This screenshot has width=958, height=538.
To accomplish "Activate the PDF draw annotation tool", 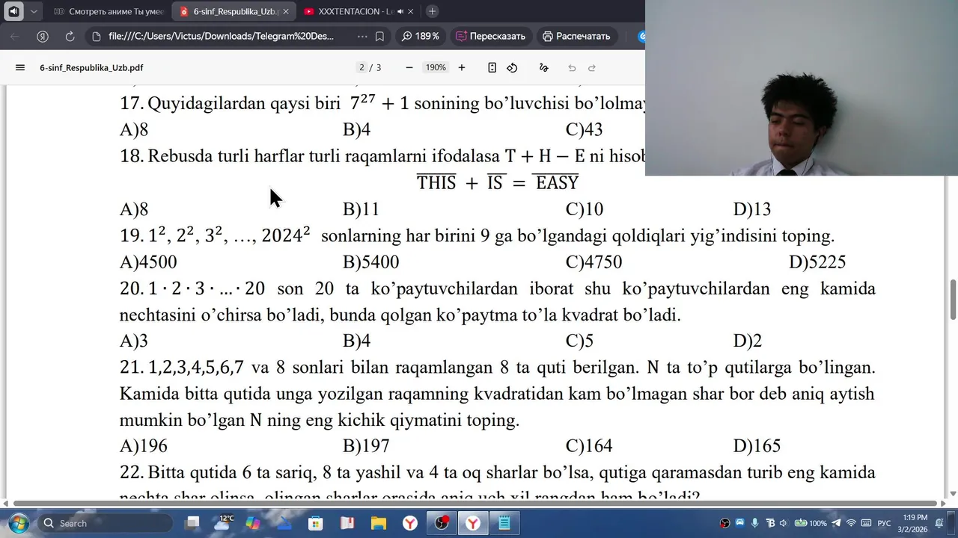I will [544, 67].
